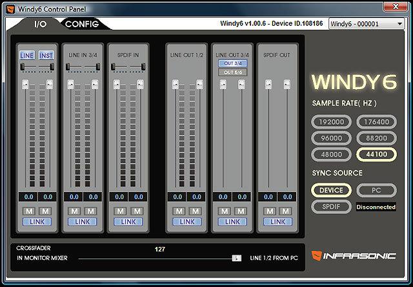Set sync source to SPDIF

(x=332, y=207)
